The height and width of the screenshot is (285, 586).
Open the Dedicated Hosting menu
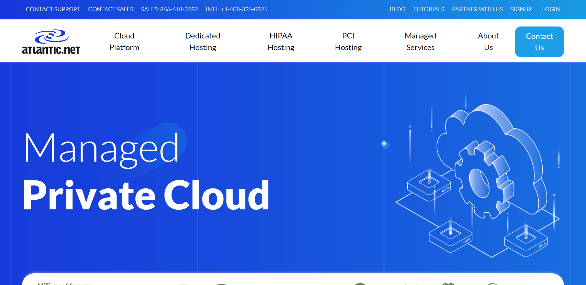(203, 42)
